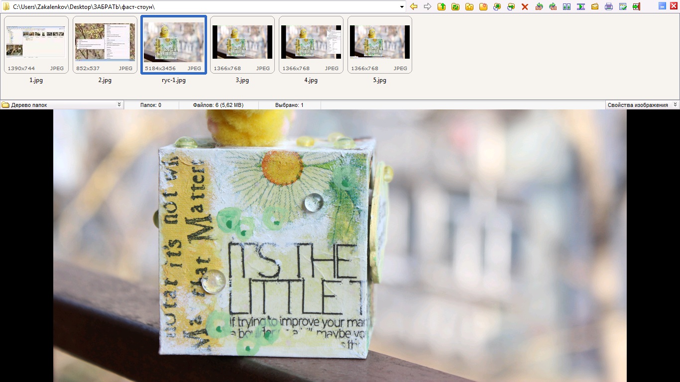Image resolution: width=680 pixels, height=382 pixels.
Task: Go forward with the gray right arrow
Action: click(428, 6)
